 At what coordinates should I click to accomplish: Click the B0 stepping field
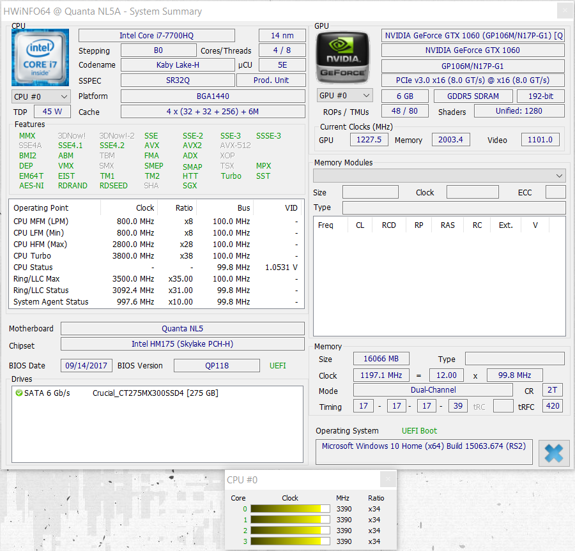coord(158,50)
